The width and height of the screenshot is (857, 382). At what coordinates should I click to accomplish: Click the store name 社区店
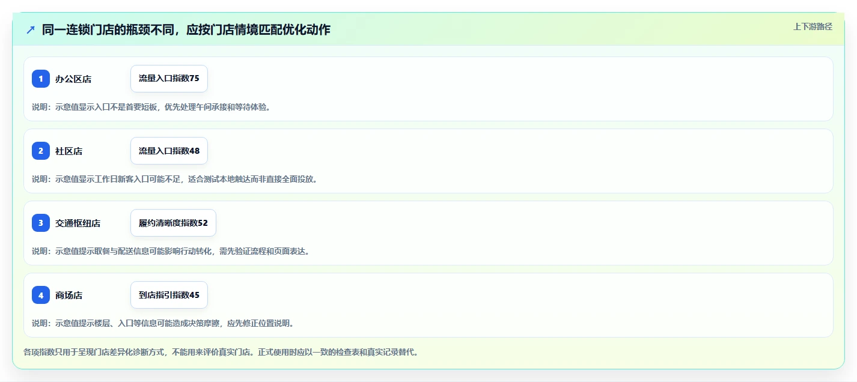click(x=69, y=151)
